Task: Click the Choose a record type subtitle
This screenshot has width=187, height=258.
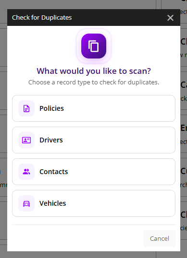Action: pos(94,82)
